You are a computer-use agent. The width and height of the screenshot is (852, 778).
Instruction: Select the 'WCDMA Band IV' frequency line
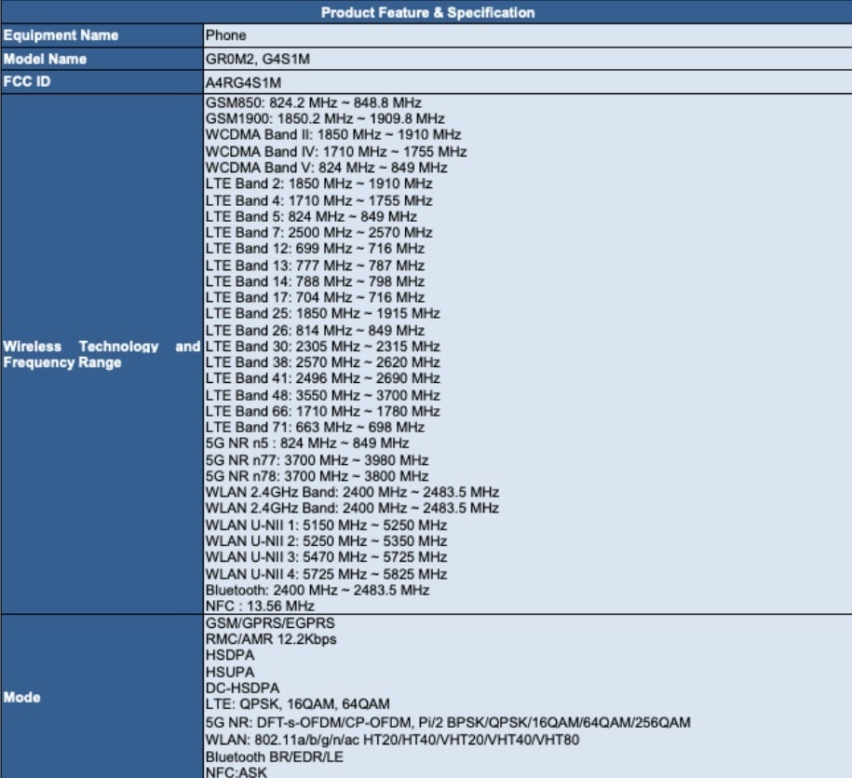click(336, 152)
